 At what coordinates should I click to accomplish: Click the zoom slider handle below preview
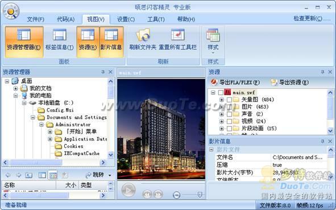[200, 195]
